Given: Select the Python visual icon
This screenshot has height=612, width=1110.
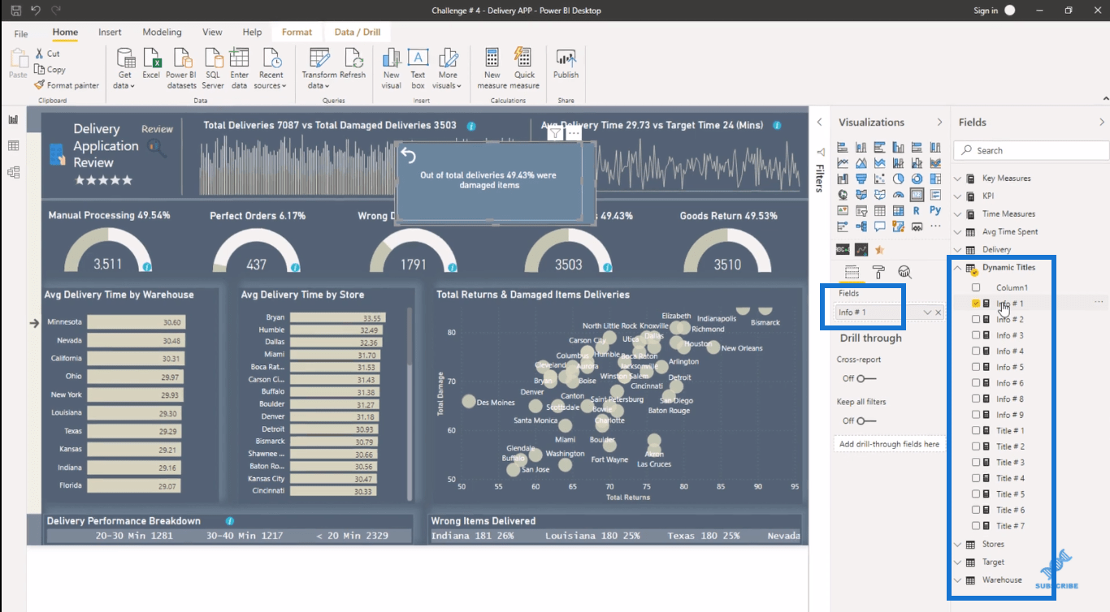Looking at the screenshot, I should (x=935, y=210).
